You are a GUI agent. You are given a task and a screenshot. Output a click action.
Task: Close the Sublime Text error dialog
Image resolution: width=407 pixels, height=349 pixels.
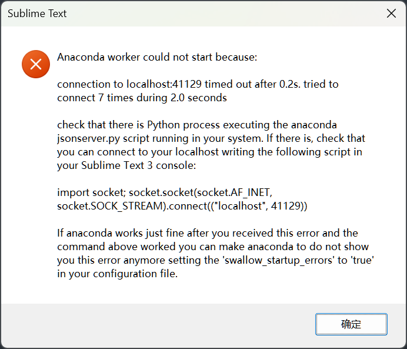(391, 14)
